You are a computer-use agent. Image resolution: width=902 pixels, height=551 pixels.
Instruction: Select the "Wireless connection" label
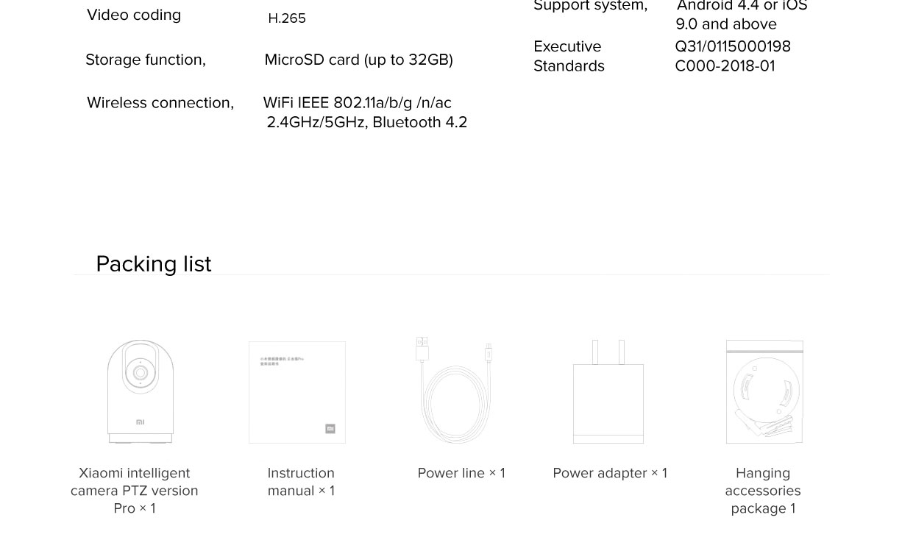click(160, 103)
